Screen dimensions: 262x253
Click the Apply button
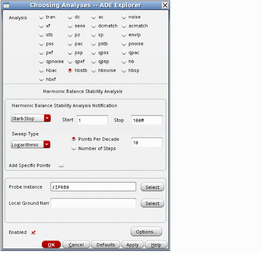[132, 245]
